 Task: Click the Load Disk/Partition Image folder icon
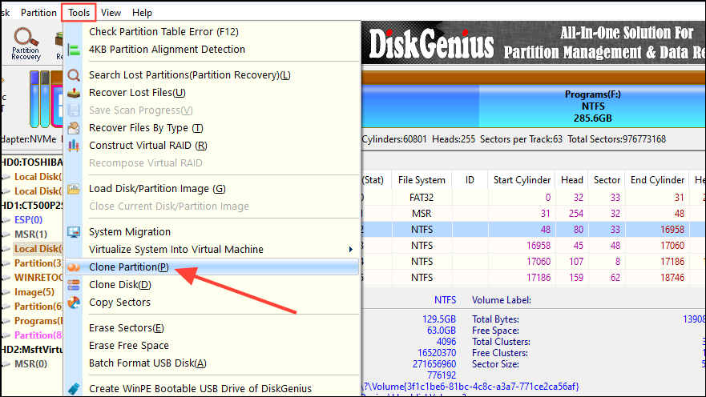coord(74,189)
